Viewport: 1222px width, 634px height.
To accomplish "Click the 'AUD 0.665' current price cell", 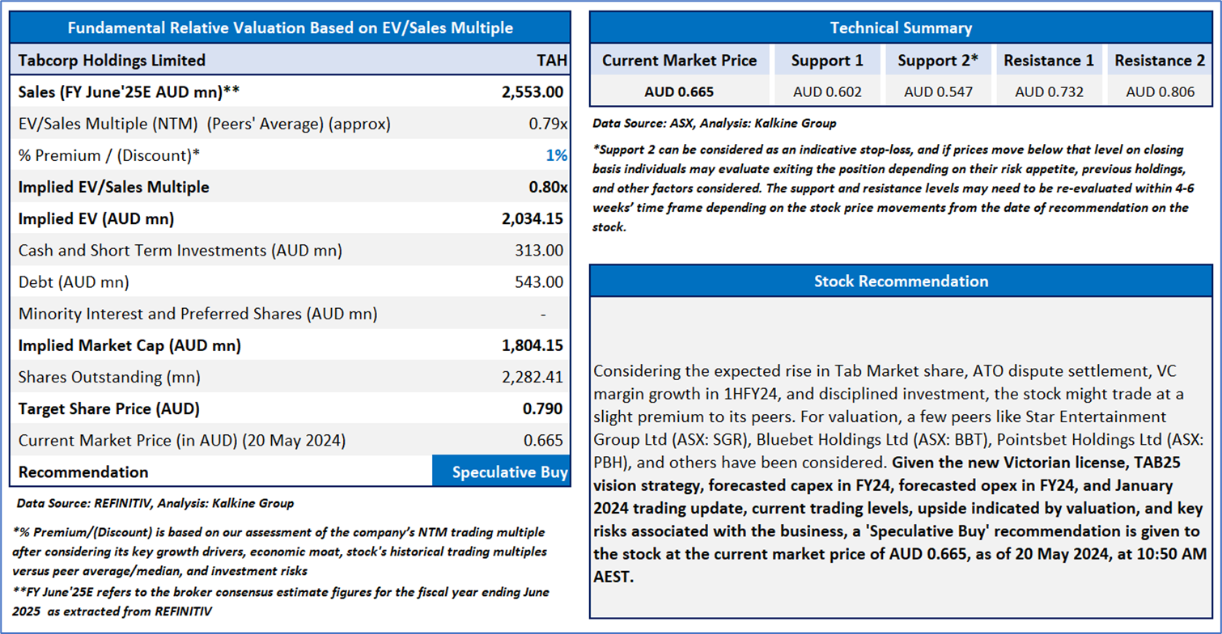I will pos(680,91).
